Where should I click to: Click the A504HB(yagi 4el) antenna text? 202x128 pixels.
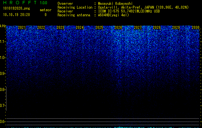point(113,15)
